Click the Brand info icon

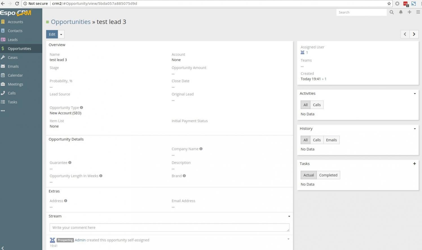[184, 176]
